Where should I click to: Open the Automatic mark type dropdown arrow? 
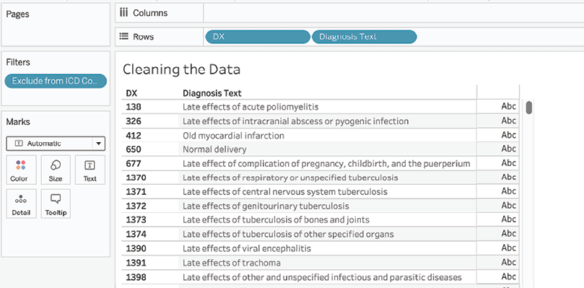tap(98, 144)
